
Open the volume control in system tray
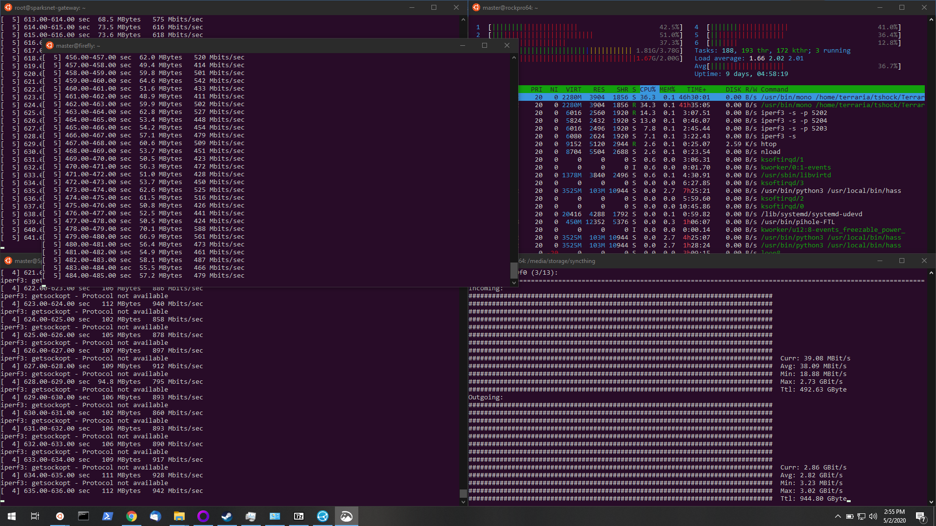tap(873, 516)
